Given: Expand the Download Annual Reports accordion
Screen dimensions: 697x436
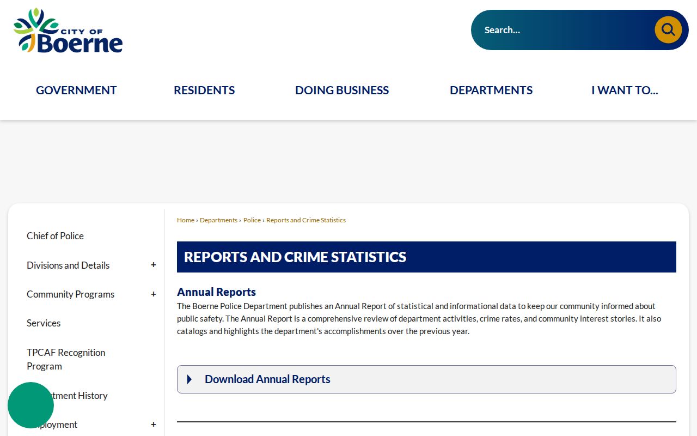Looking at the screenshot, I should click(x=426, y=379).
